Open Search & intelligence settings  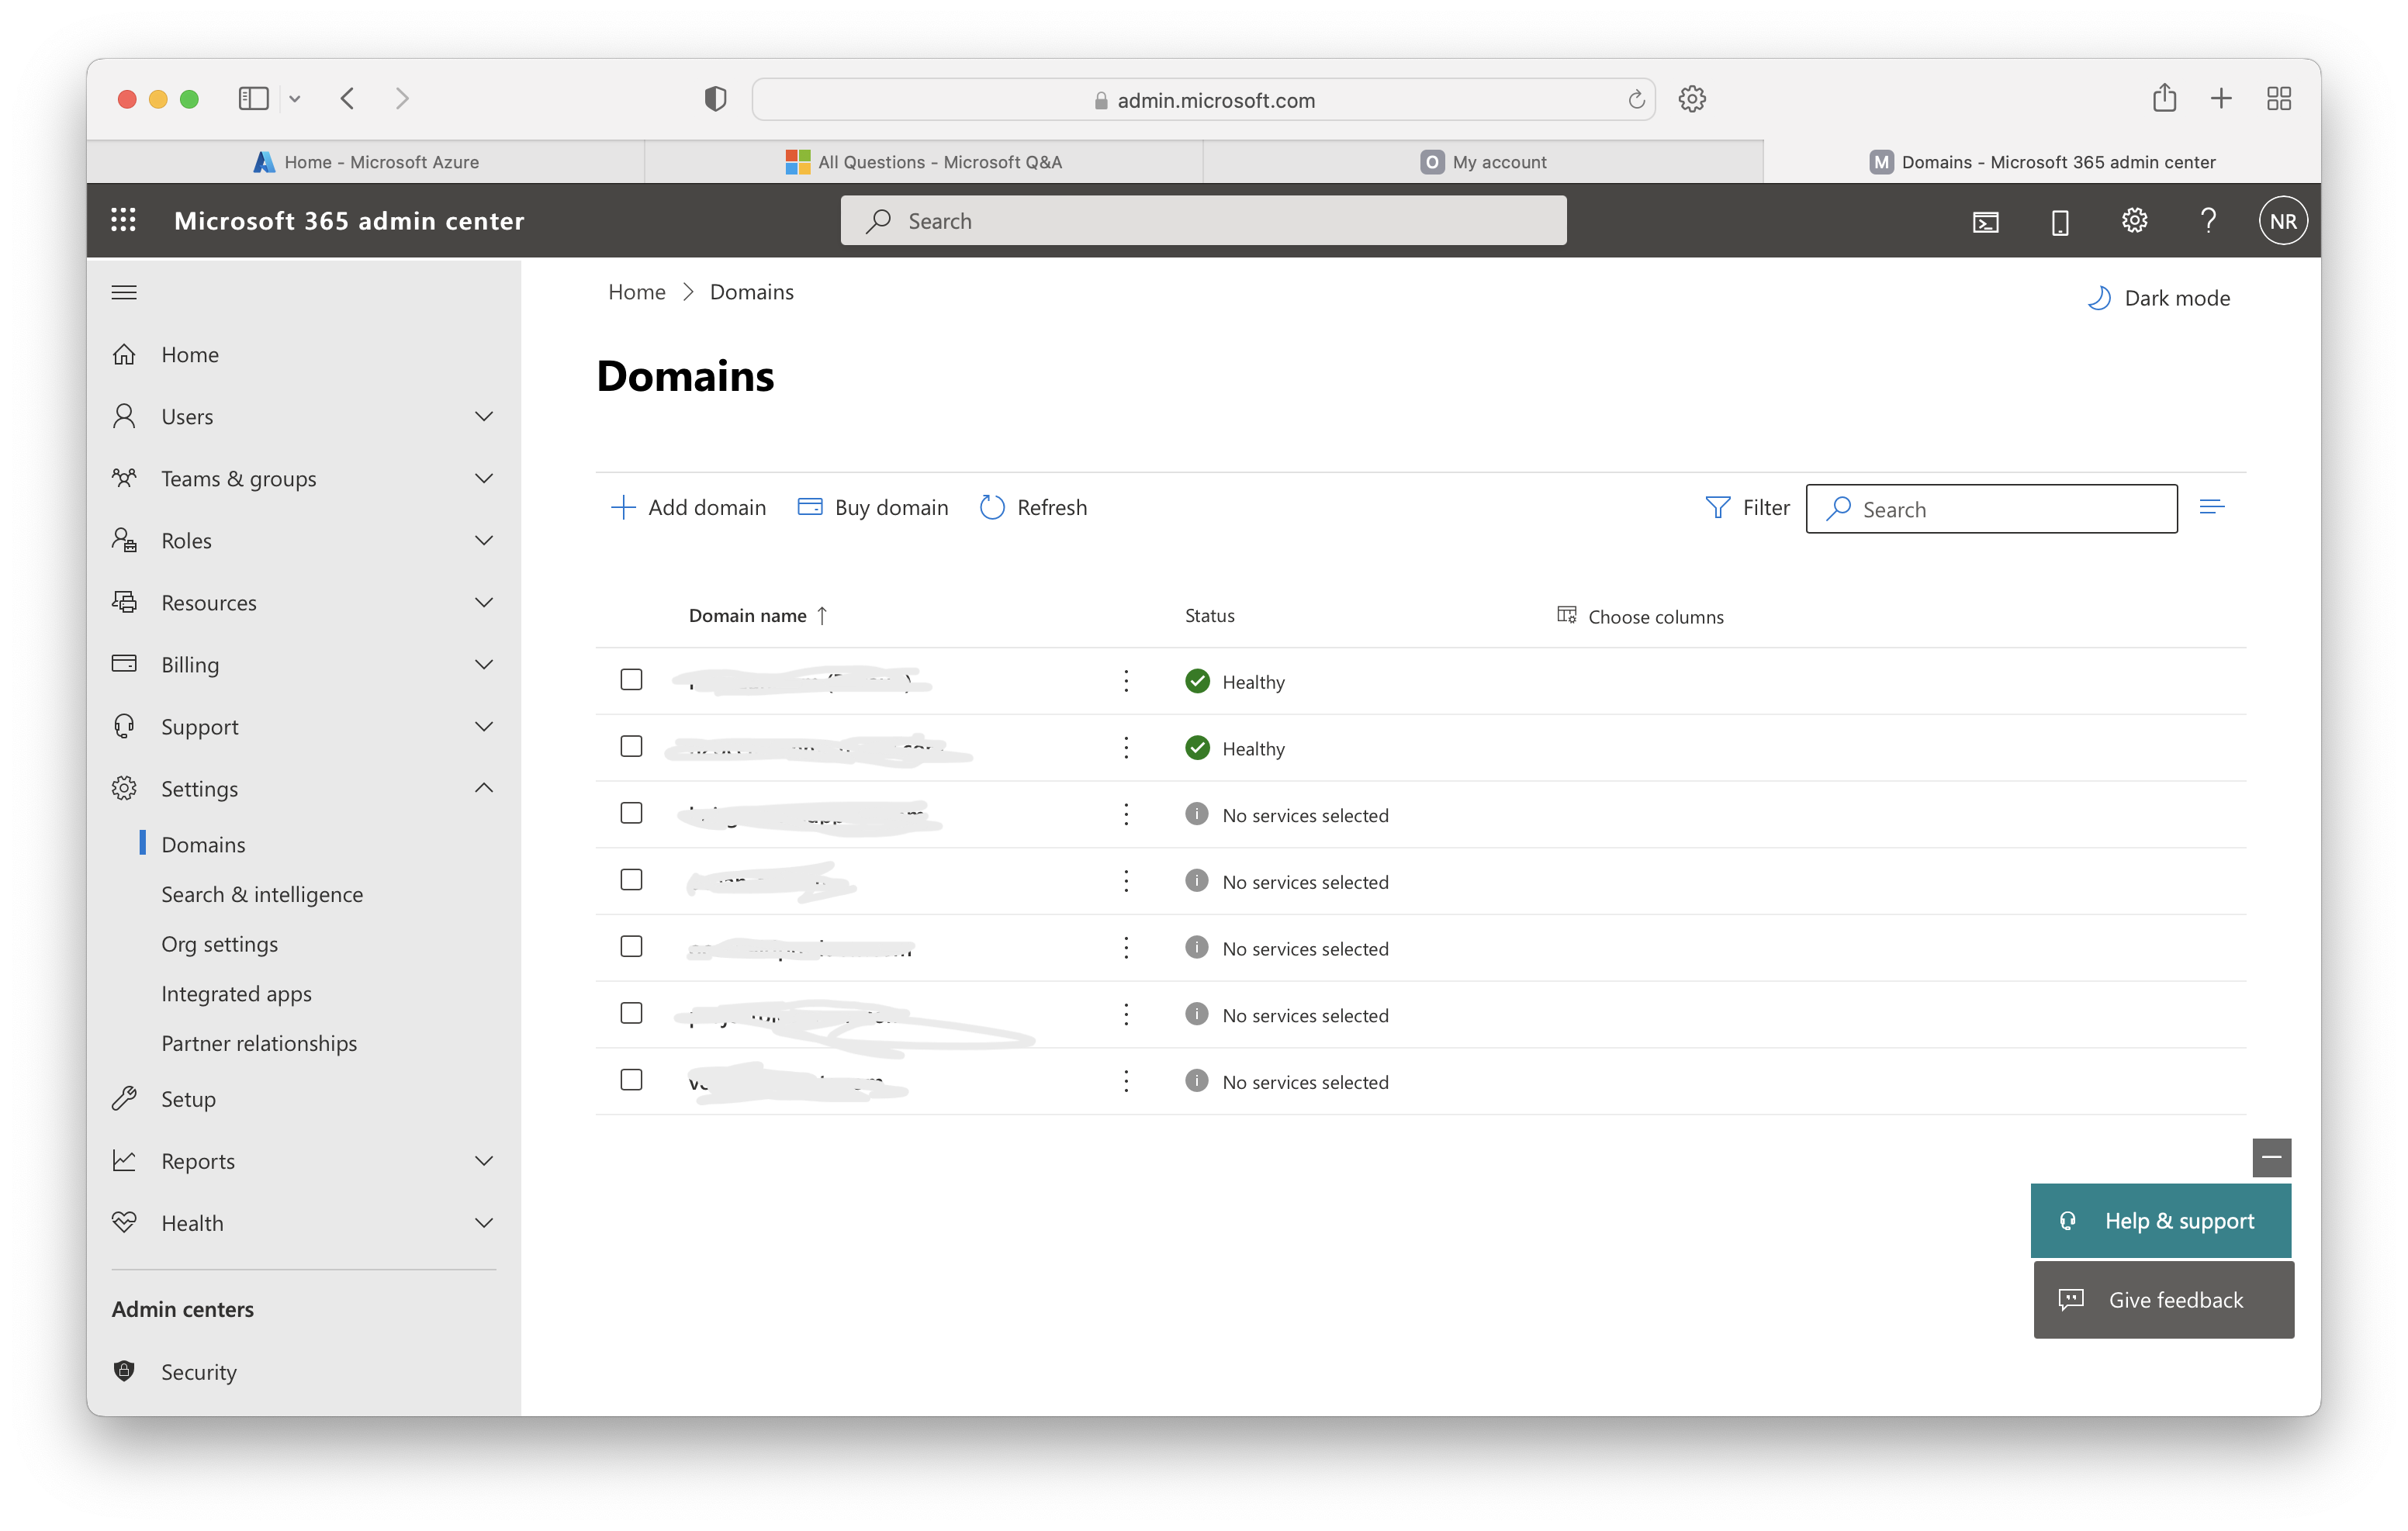262,894
